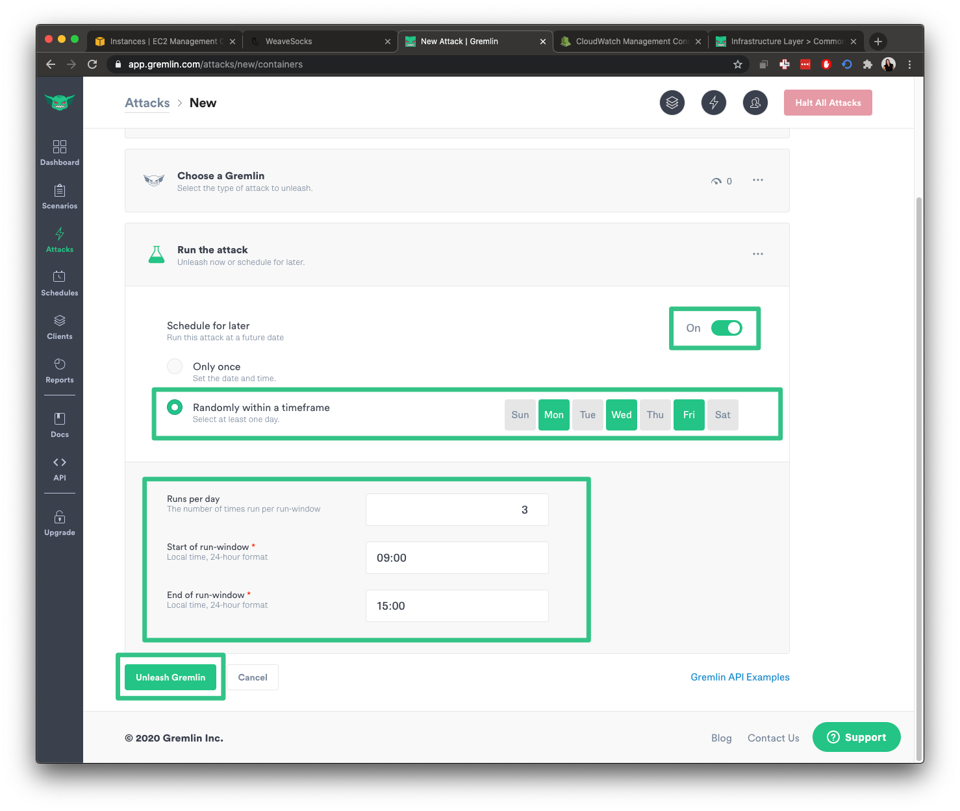Click the lightning bolt header icon
Viewport: 960px width, 811px height.
714,103
